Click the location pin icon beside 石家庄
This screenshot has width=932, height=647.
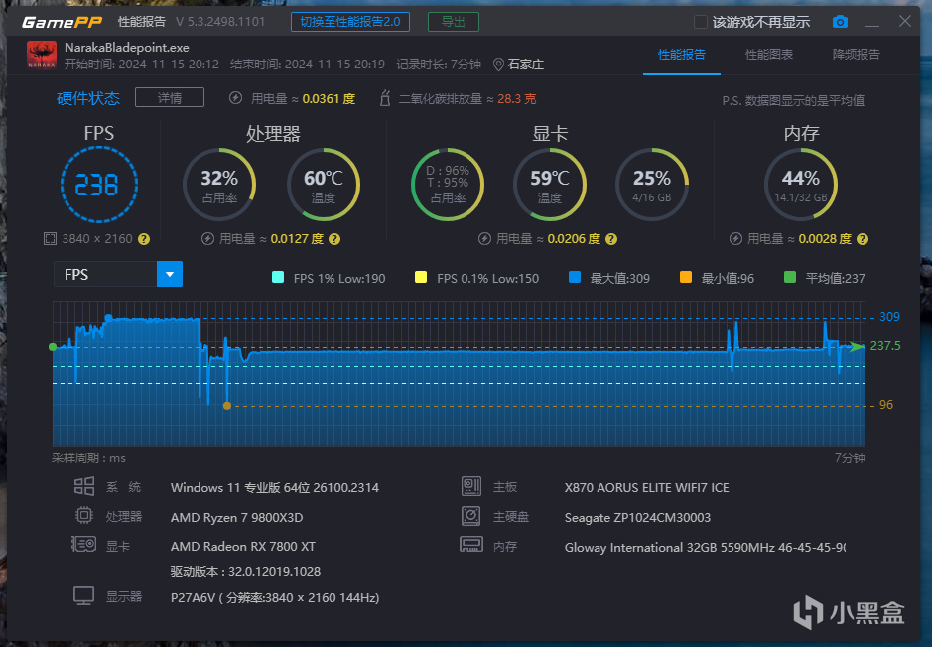click(x=498, y=65)
